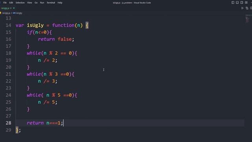Open the Edit menu

click(x=11, y=3)
